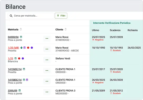The width and height of the screenshot is (143, 100).
Task: Click purple calendar icon beside 1/25 (MB)
Action: click(25, 47)
